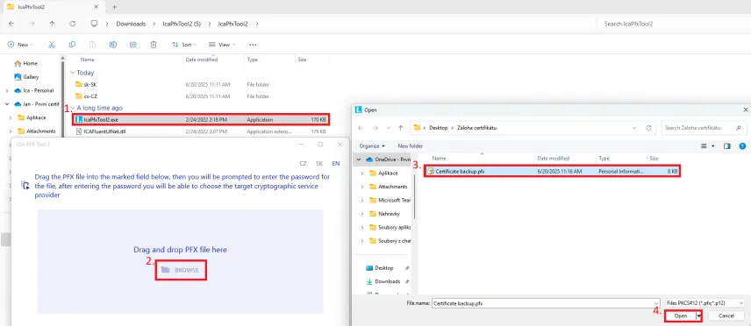Open the Sort dropdown in Explorer

coord(184,45)
